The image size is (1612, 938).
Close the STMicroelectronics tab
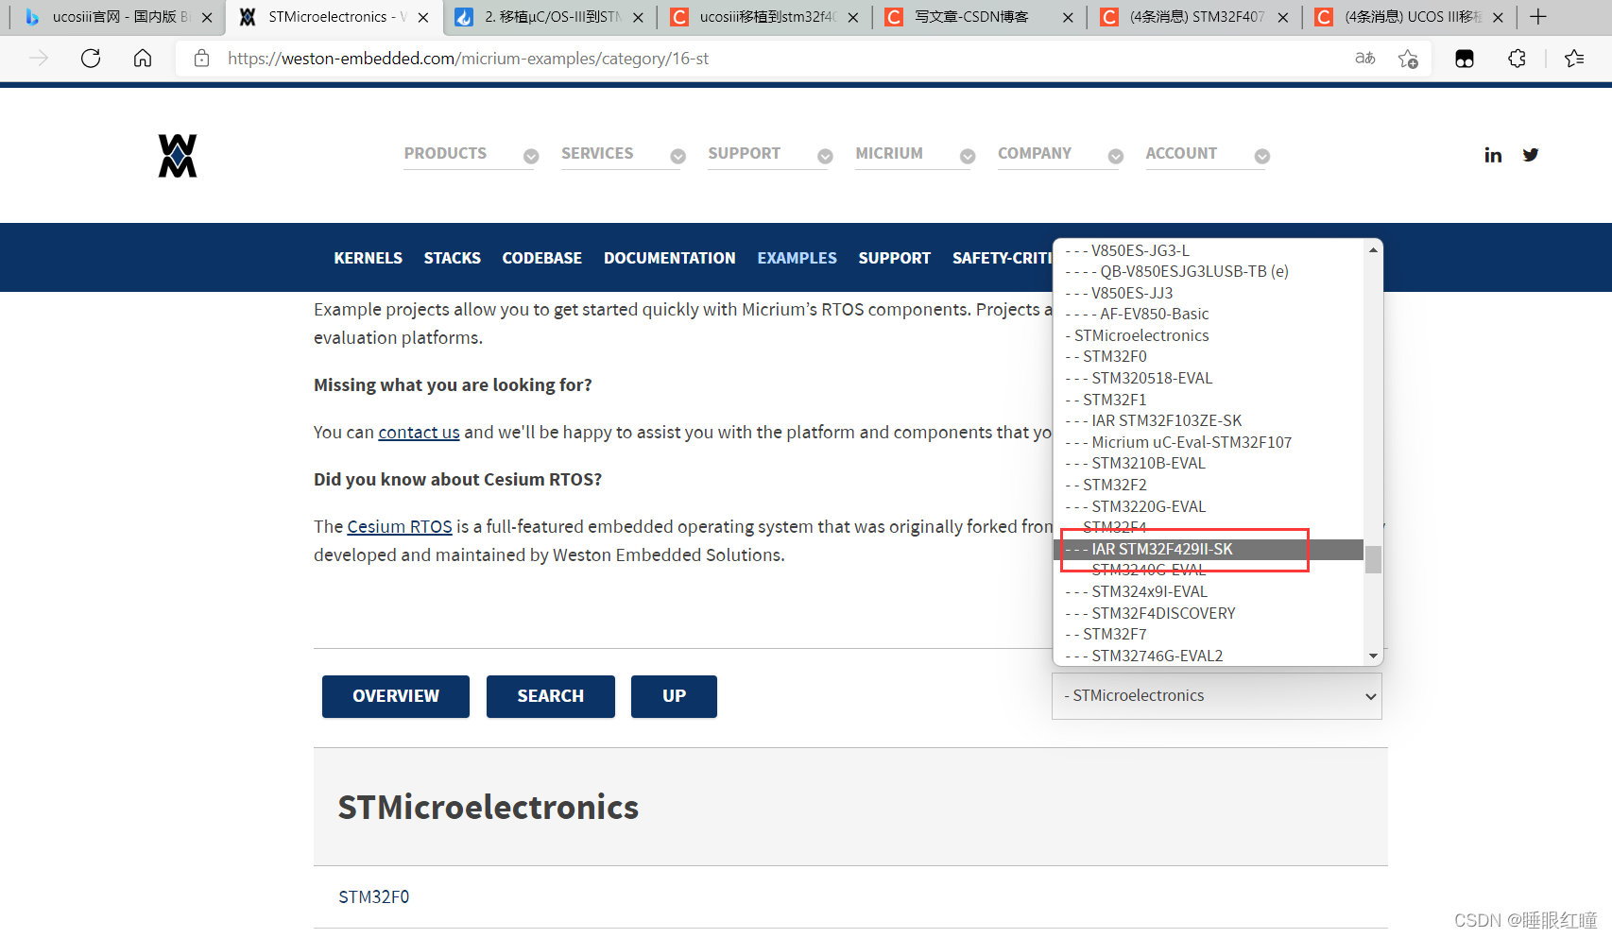coord(423,17)
